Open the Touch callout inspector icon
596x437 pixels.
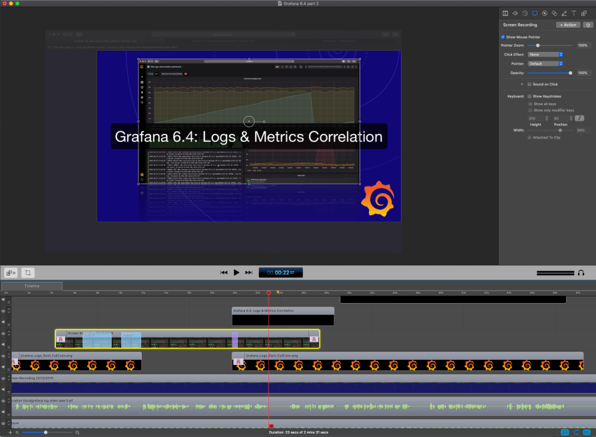[x=554, y=13]
